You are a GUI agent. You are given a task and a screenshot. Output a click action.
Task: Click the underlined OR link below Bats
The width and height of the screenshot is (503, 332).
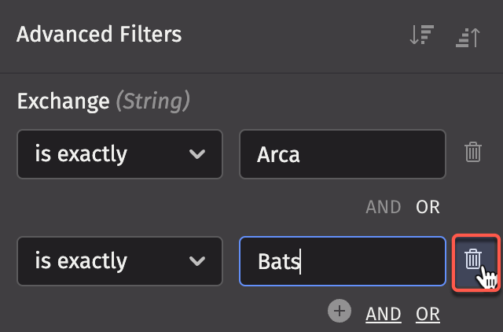click(428, 314)
